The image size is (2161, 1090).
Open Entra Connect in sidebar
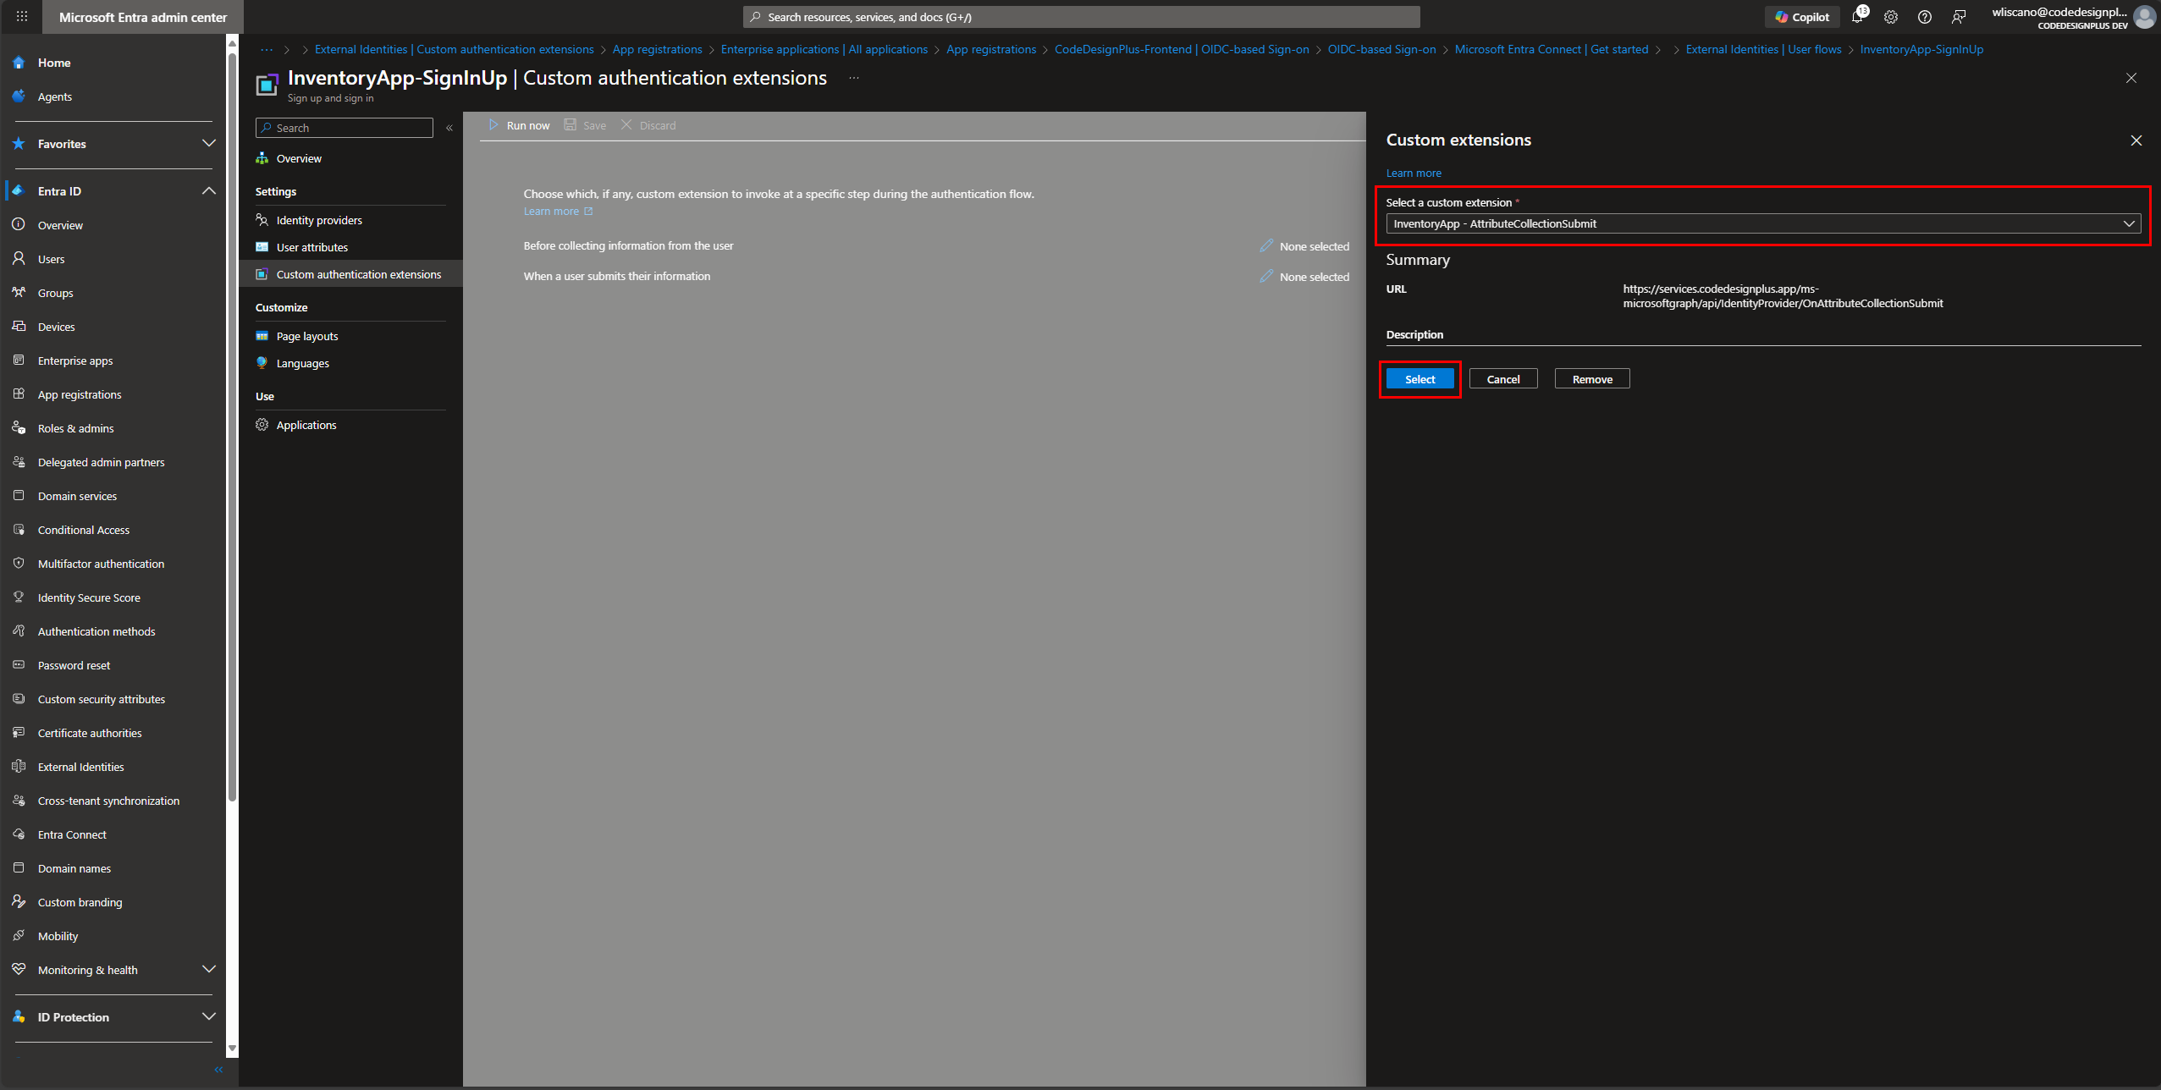coord(72,834)
